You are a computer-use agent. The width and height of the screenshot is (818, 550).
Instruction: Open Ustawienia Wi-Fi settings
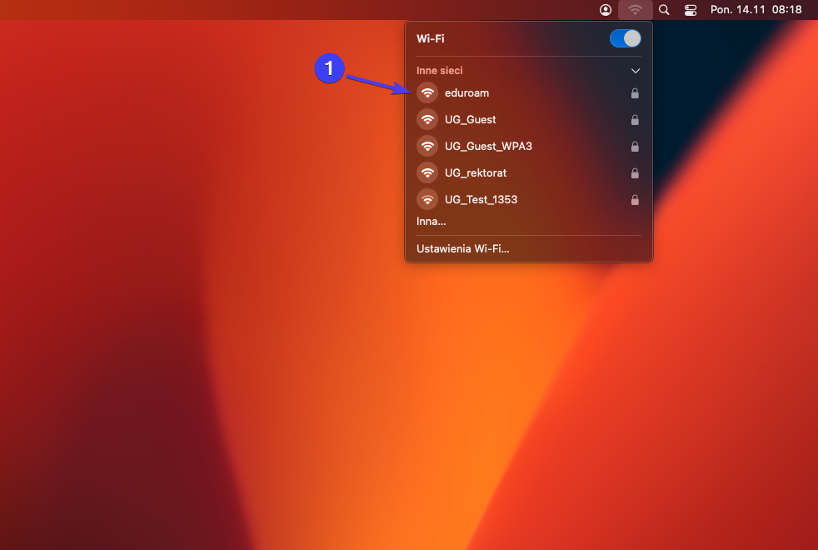(x=463, y=248)
